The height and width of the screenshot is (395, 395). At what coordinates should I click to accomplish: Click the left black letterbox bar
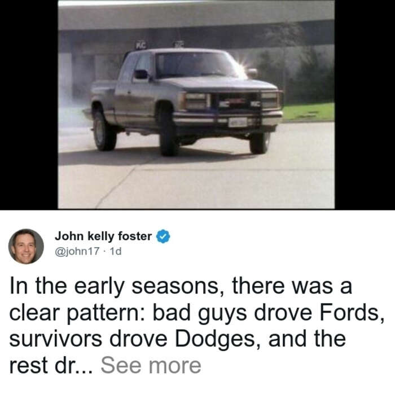(29, 104)
